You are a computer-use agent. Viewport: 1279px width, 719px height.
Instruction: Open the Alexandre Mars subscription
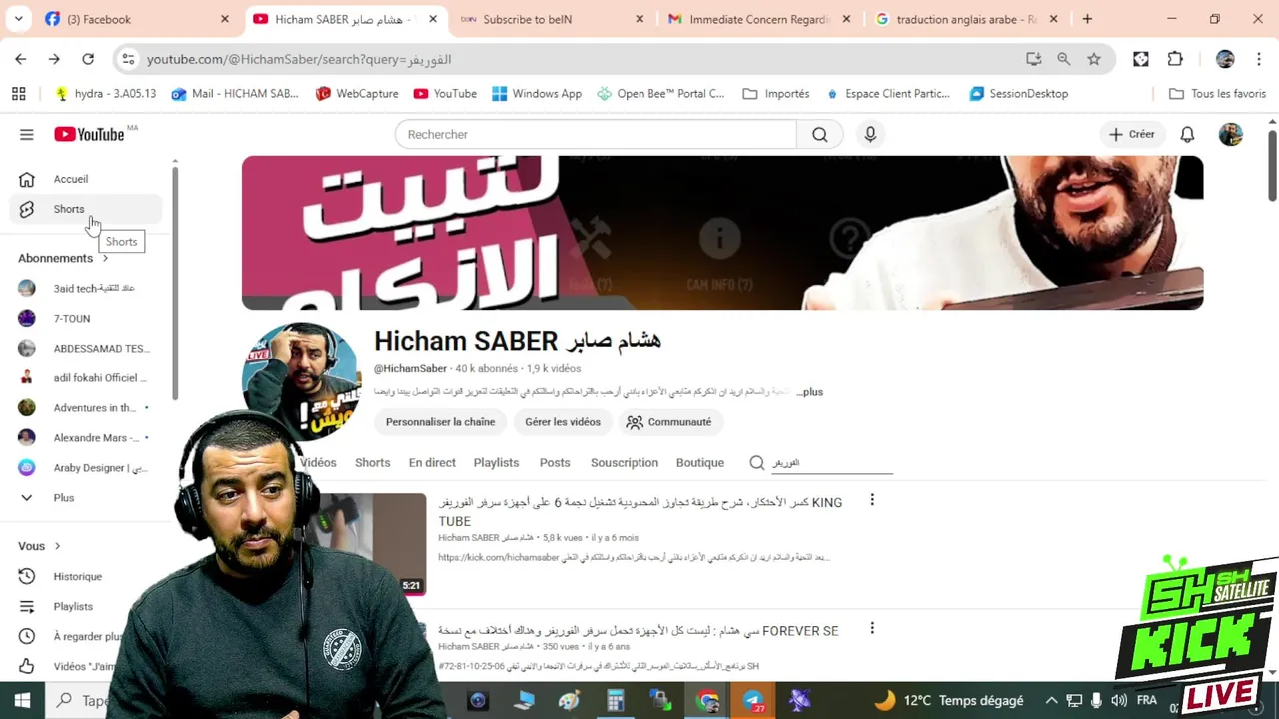[x=86, y=437]
